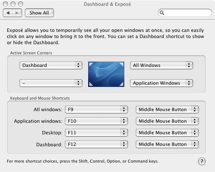
Task: Go back with the left arrow button
Action: pos(8,13)
